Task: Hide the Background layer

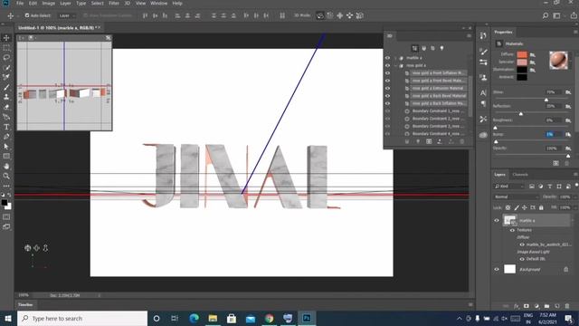Action: click(x=497, y=269)
